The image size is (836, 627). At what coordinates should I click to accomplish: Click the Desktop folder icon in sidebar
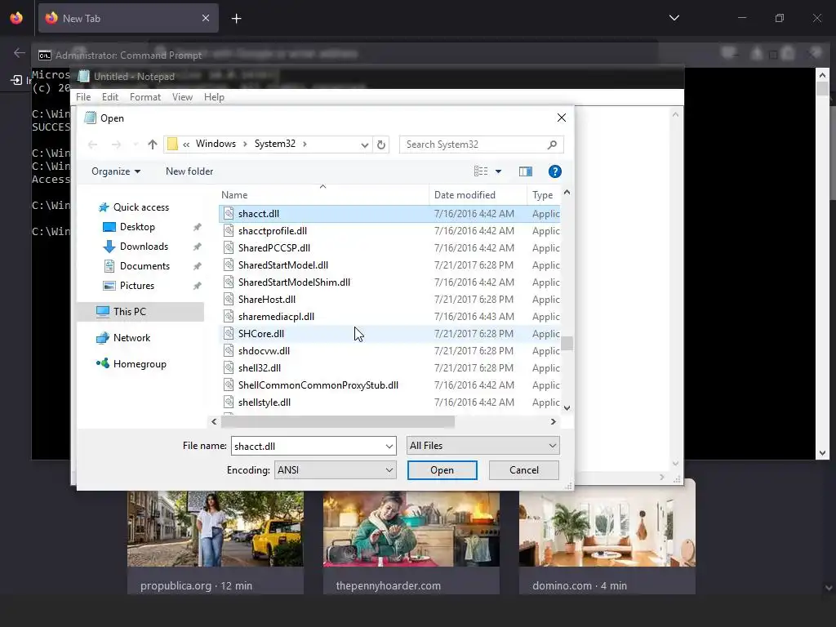coord(109,227)
